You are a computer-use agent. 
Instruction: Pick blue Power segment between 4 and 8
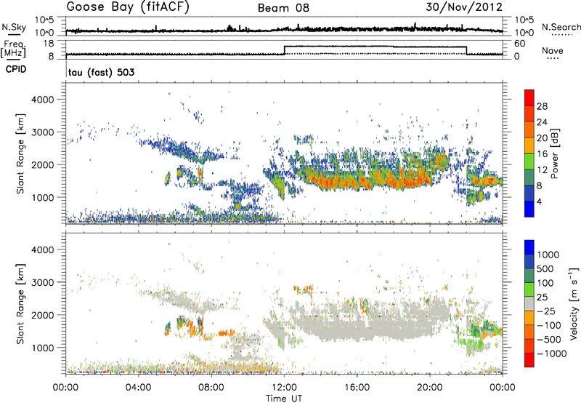coord(529,193)
